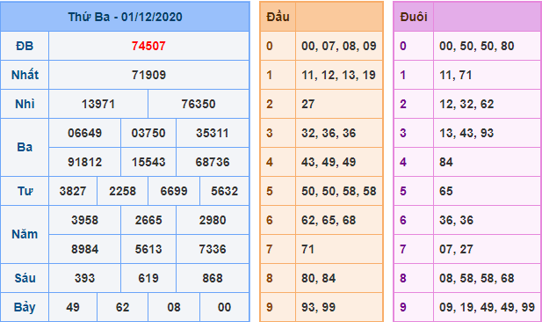The width and height of the screenshot is (542, 322).
Task: Select the Bảy prize number 62
Action: tap(122, 307)
